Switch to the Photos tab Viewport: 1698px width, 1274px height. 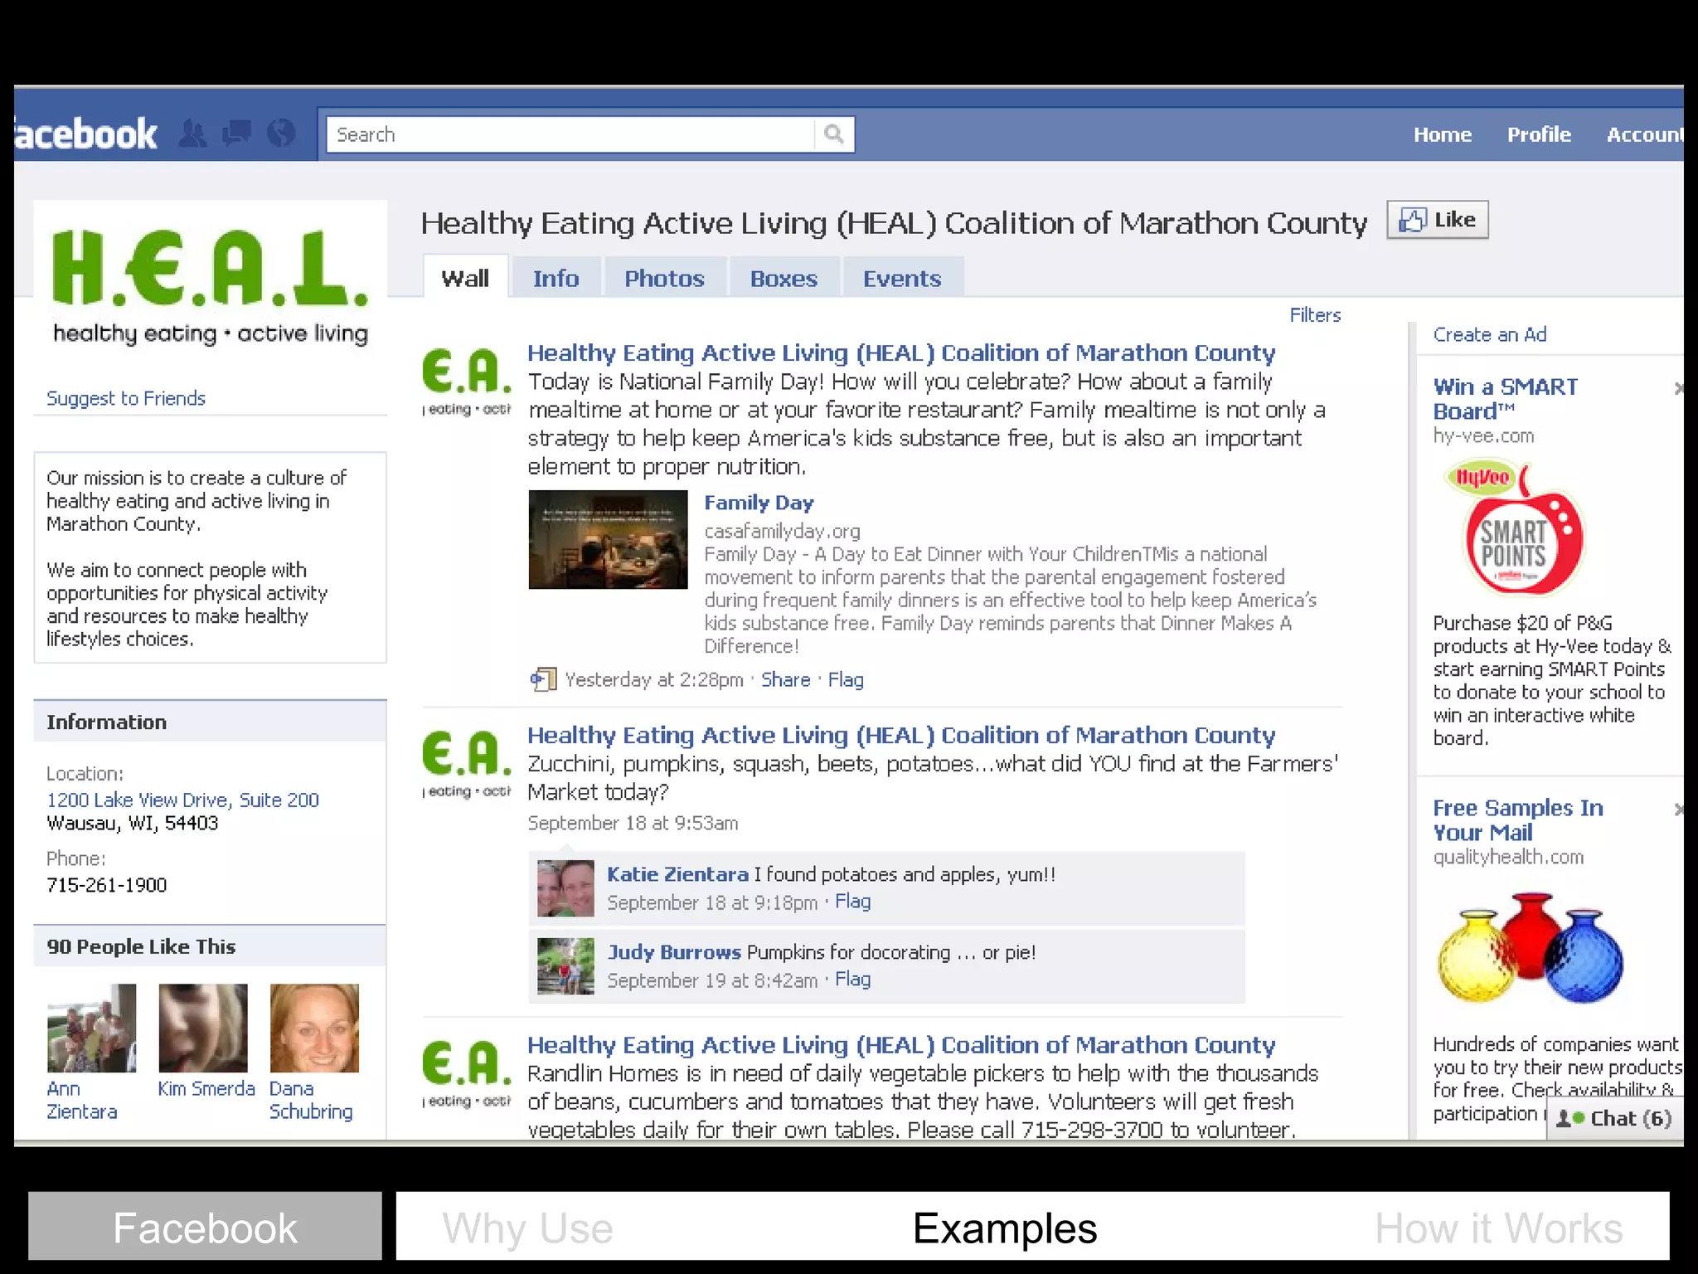[x=664, y=278]
